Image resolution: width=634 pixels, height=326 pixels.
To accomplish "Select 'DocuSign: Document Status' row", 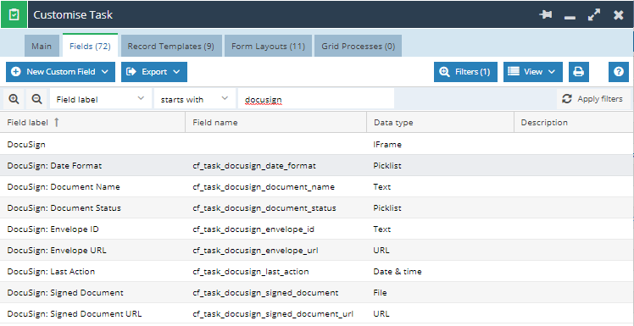I will point(317,208).
